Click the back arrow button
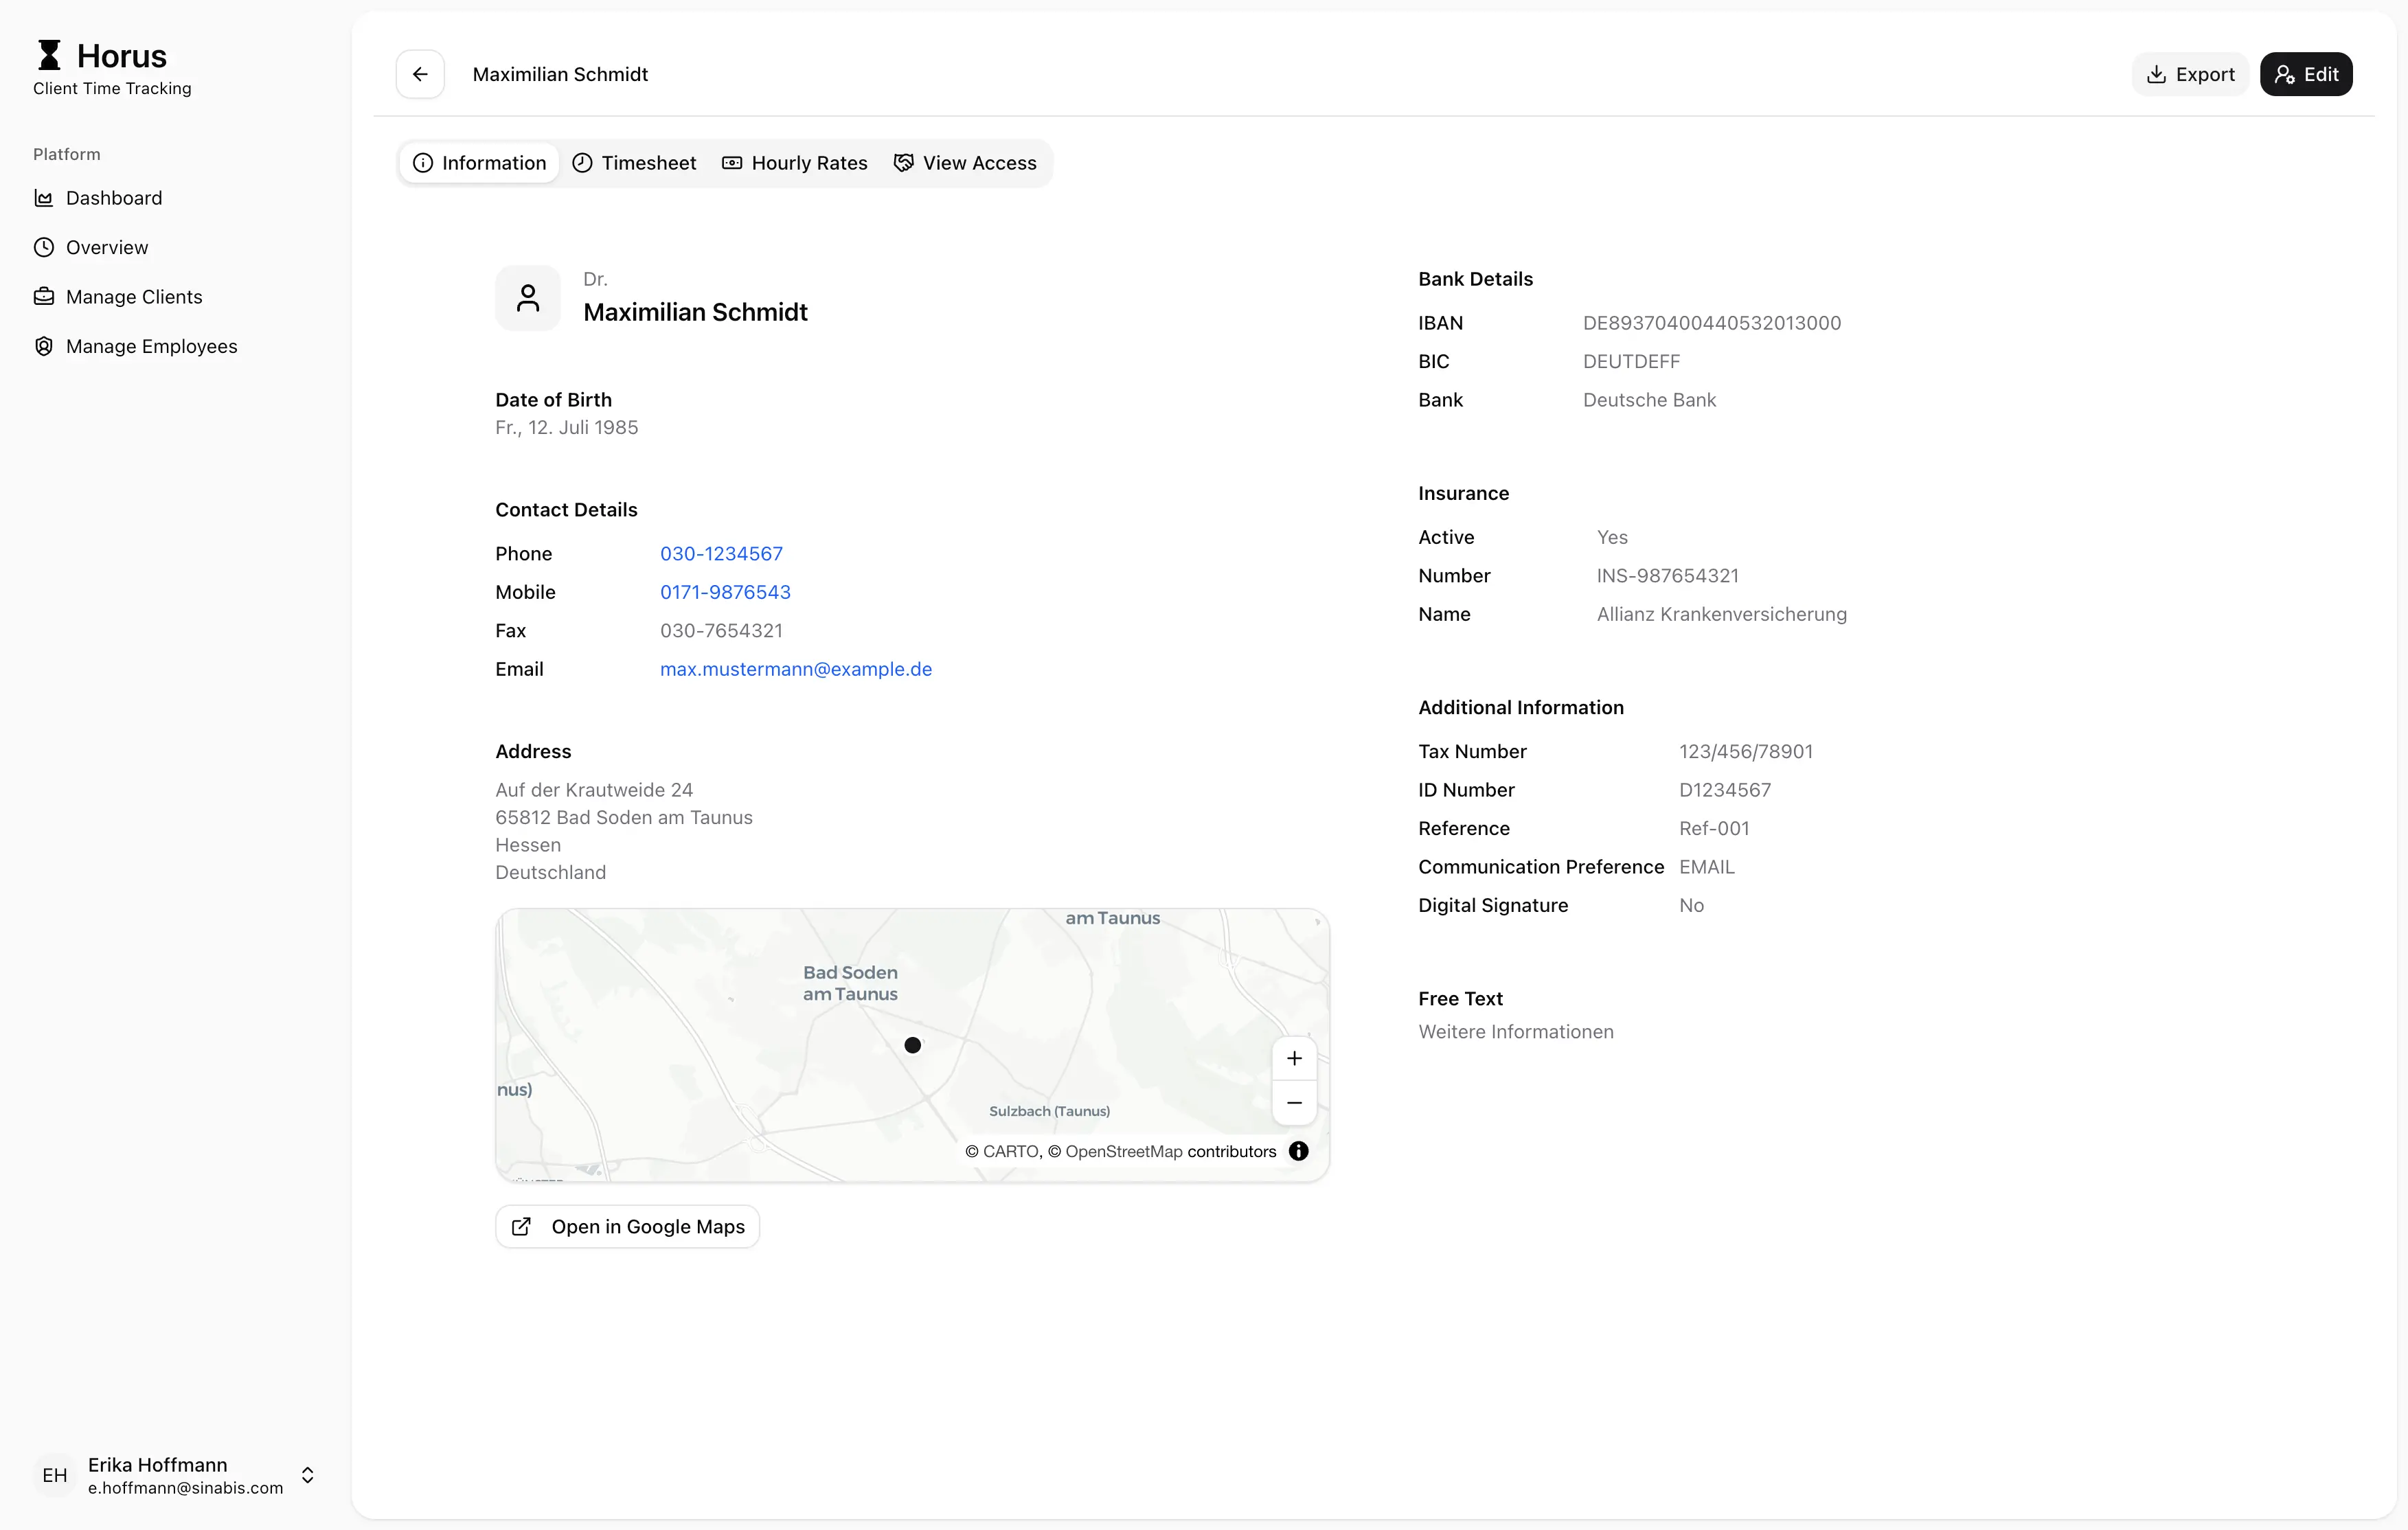 [420, 74]
